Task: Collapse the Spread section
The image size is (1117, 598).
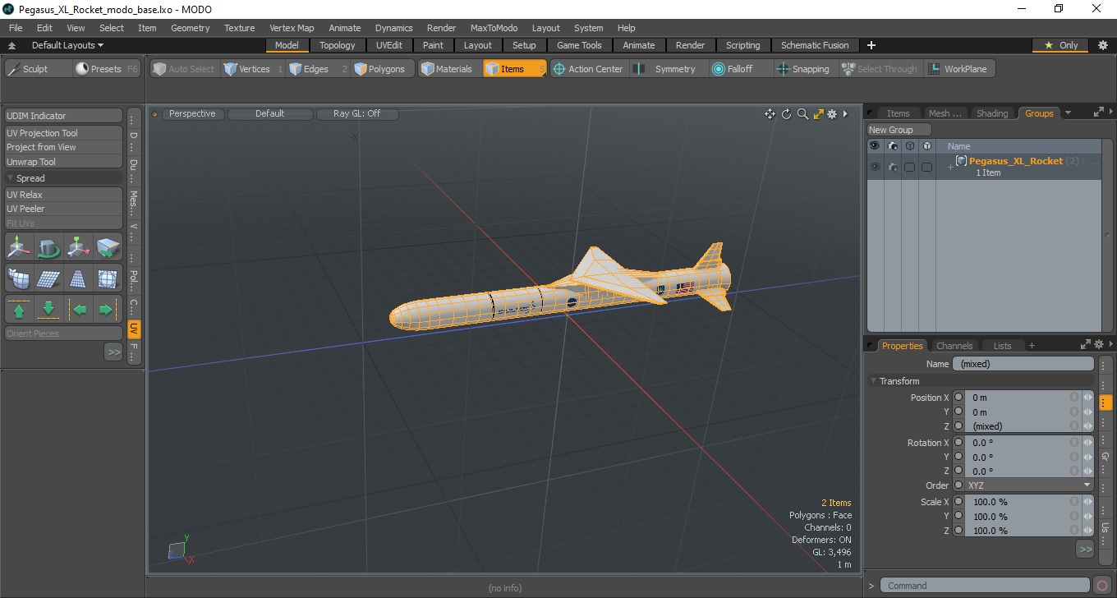Action: (11, 178)
